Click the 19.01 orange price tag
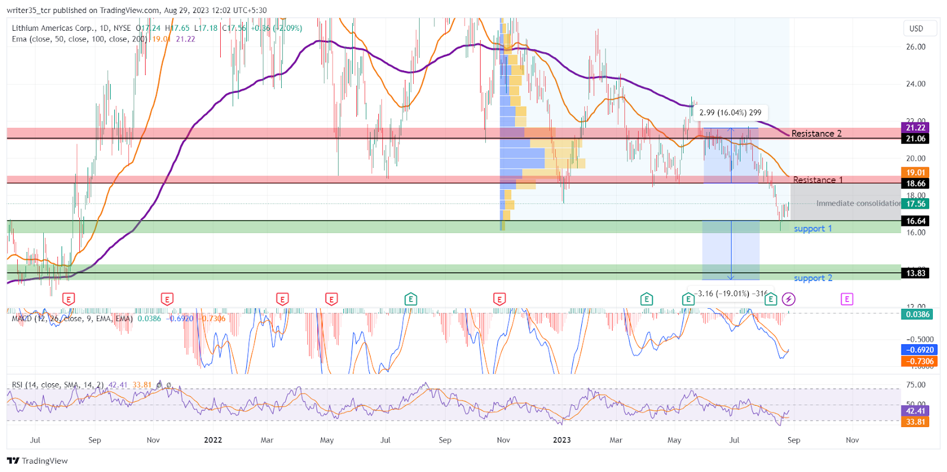The height and width of the screenshot is (472, 947). (x=915, y=173)
